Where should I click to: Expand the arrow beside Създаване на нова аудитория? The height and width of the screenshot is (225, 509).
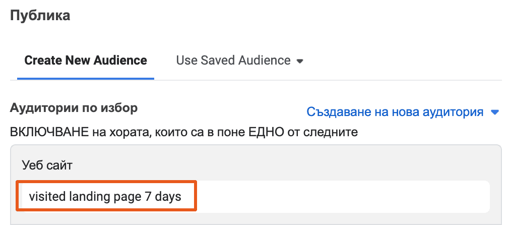click(x=494, y=112)
